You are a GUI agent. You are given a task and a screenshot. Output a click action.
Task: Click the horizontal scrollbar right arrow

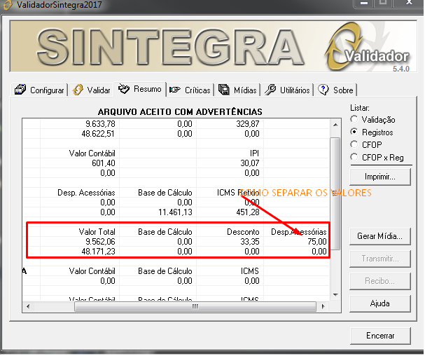(323, 307)
